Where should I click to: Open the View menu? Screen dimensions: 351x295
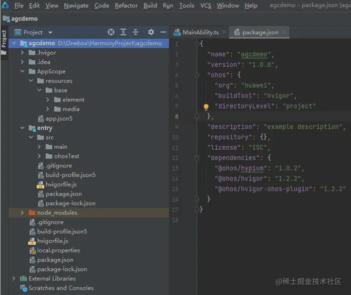pos(52,6)
